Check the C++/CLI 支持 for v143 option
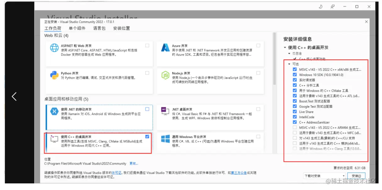 pyautogui.click(x=295, y=138)
